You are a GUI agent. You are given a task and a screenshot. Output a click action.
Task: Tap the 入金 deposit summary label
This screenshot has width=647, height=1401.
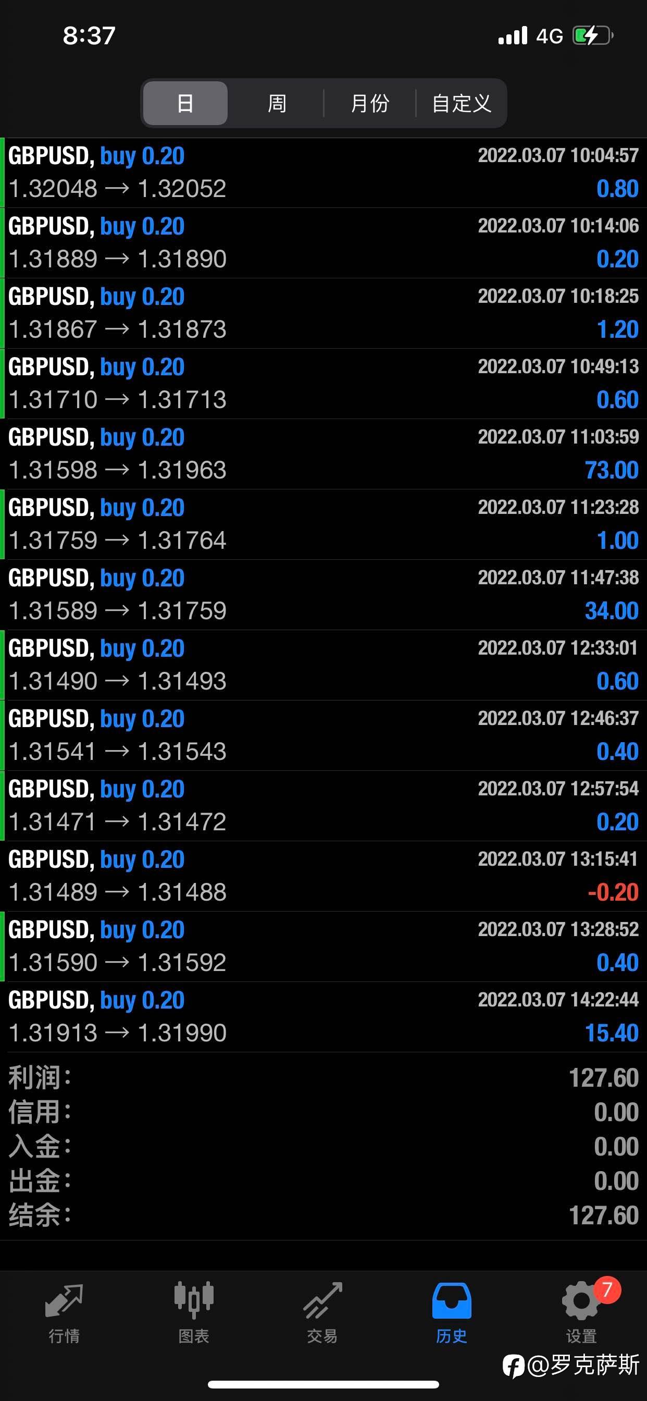coord(39,1147)
